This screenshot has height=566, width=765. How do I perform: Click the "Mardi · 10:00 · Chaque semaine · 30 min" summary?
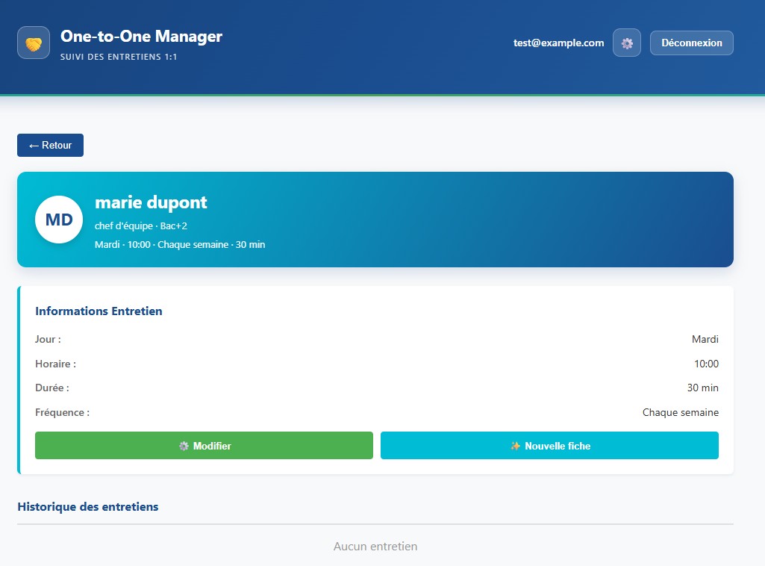coord(180,244)
